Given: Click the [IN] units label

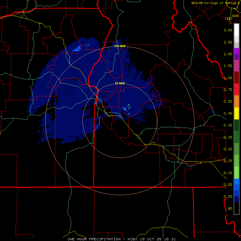Looking at the screenshot, I should [x=229, y=18].
